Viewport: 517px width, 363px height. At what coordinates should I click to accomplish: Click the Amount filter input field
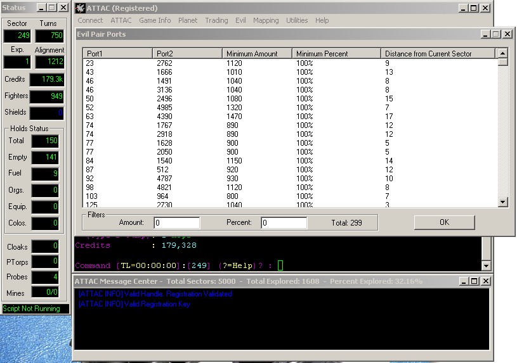coord(177,223)
